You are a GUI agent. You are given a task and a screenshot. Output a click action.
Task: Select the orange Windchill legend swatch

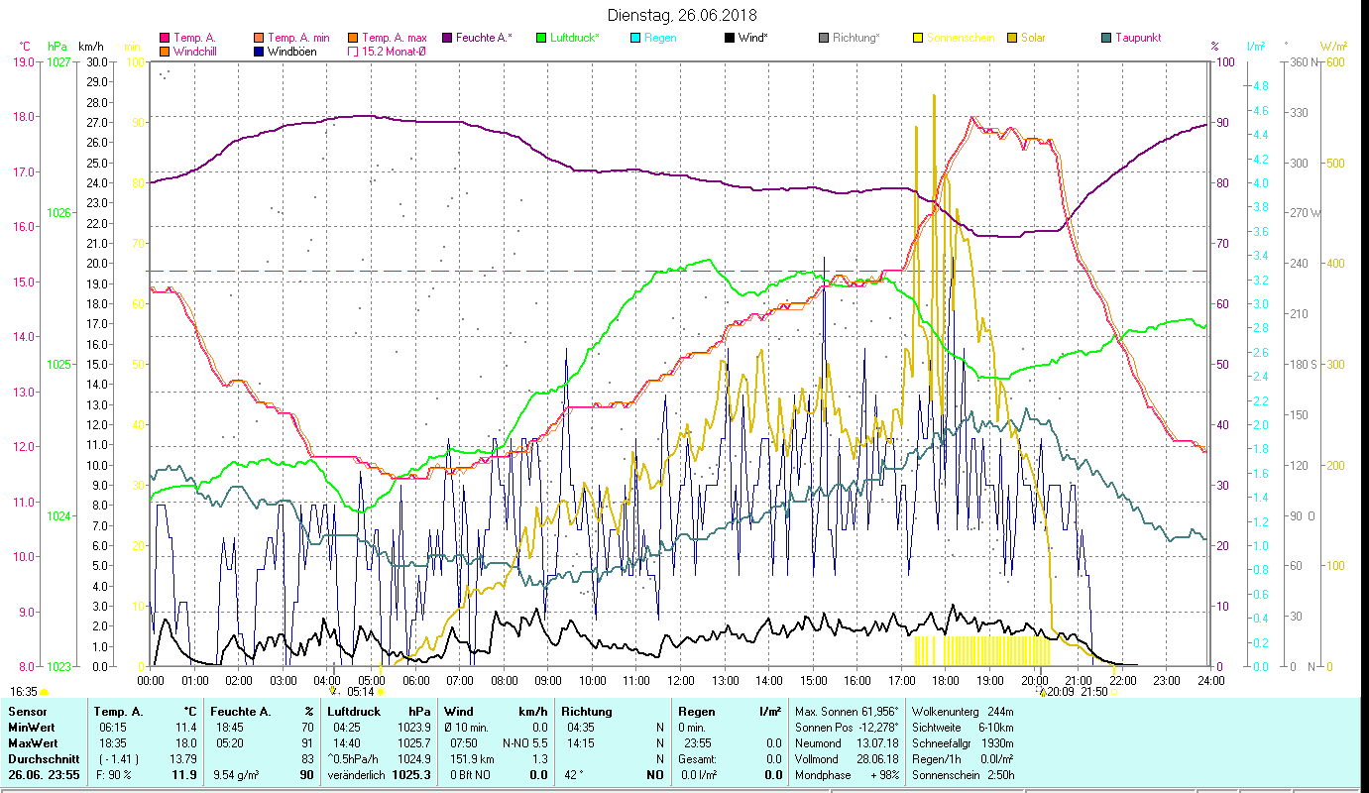165,51
